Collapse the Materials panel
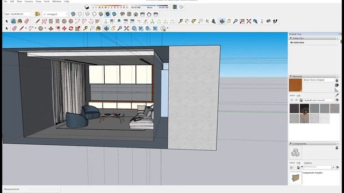344x193 pixels. pyautogui.click(x=291, y=76)
